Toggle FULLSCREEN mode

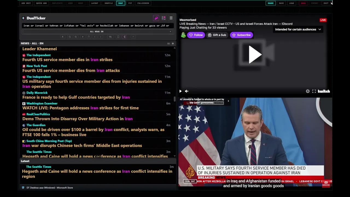(x=143, y=3)
